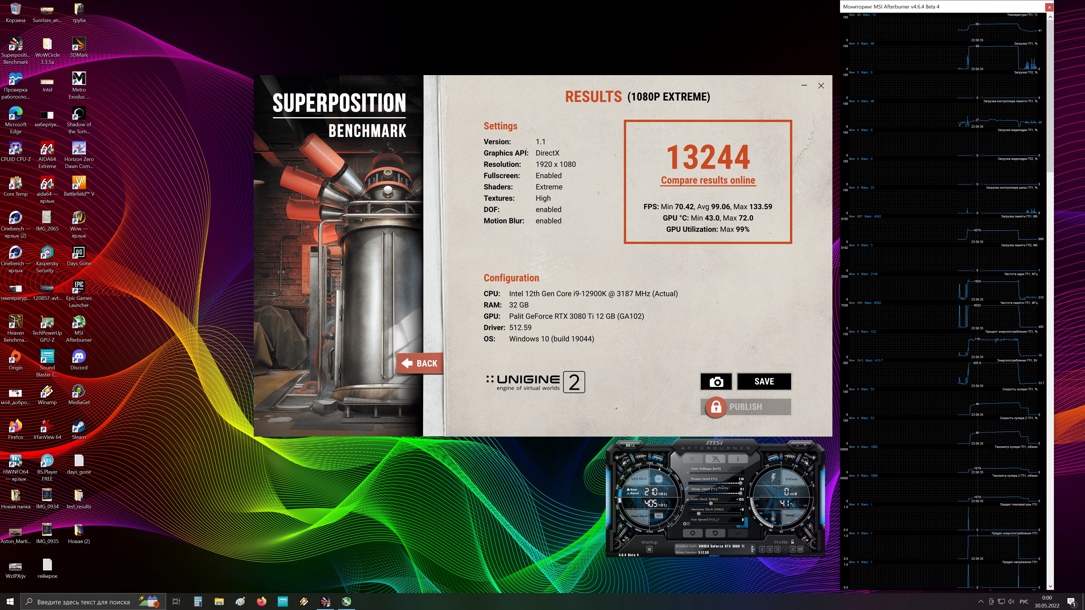Toggle the power and temp limit link
This screenshot has width=1085, height=610.
coord(687,488)
